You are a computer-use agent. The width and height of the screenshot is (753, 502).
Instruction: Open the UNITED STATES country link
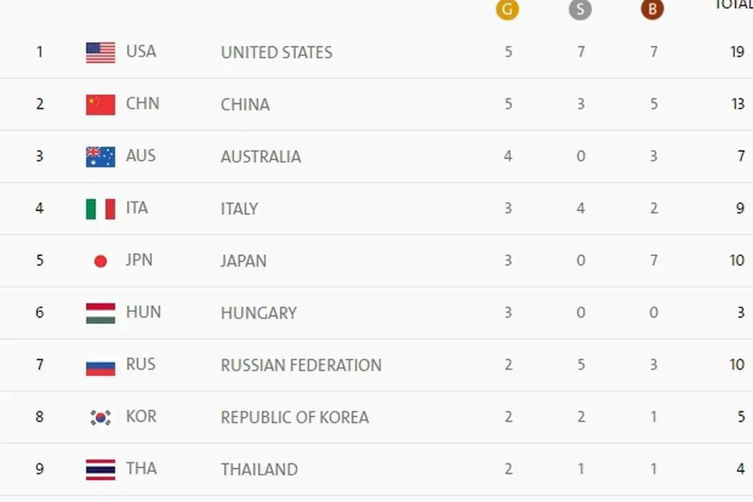(x=276, y=52)
